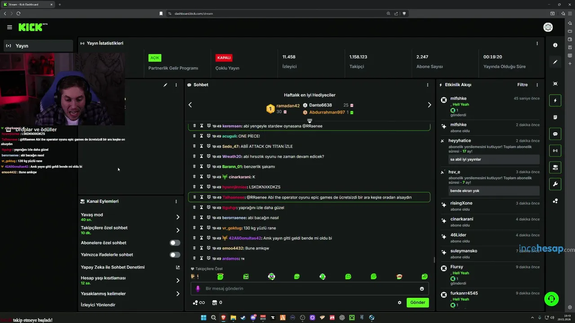Click the 11.458 İzleyici stat
Viewport: 575px width, 323px height.
(289, 62)
